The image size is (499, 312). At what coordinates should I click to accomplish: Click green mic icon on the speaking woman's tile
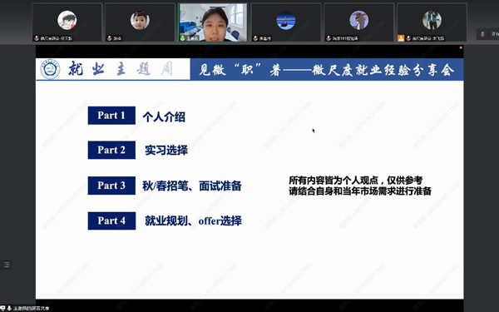(x=183, y=38)
